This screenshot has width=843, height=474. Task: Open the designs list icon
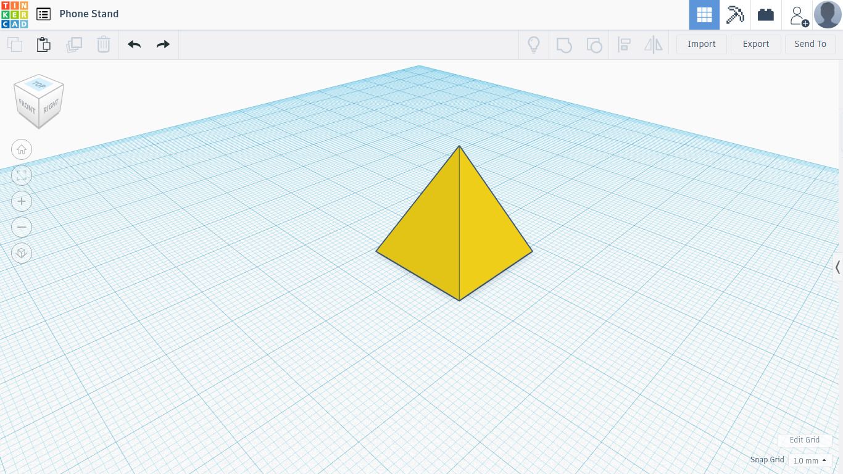point(43,14)
